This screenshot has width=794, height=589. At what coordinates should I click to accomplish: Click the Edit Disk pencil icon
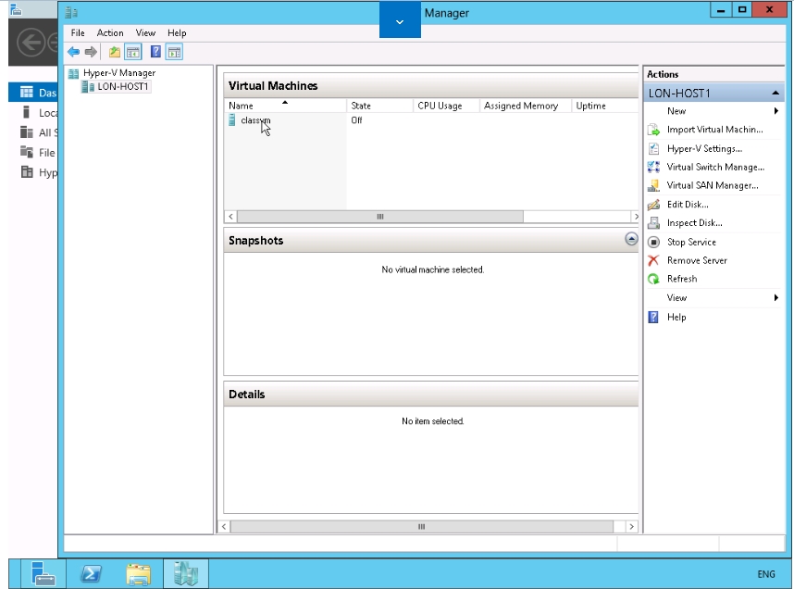pos(653,205)
